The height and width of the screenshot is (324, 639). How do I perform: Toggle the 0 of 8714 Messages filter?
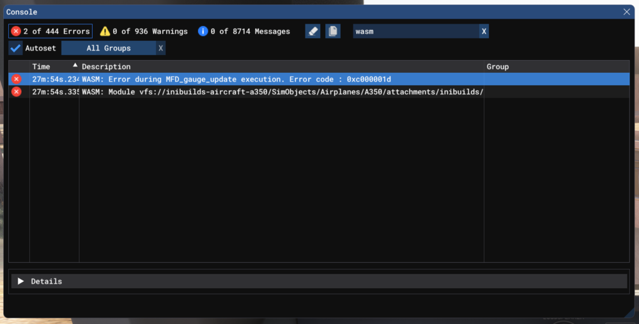[243, 31]
